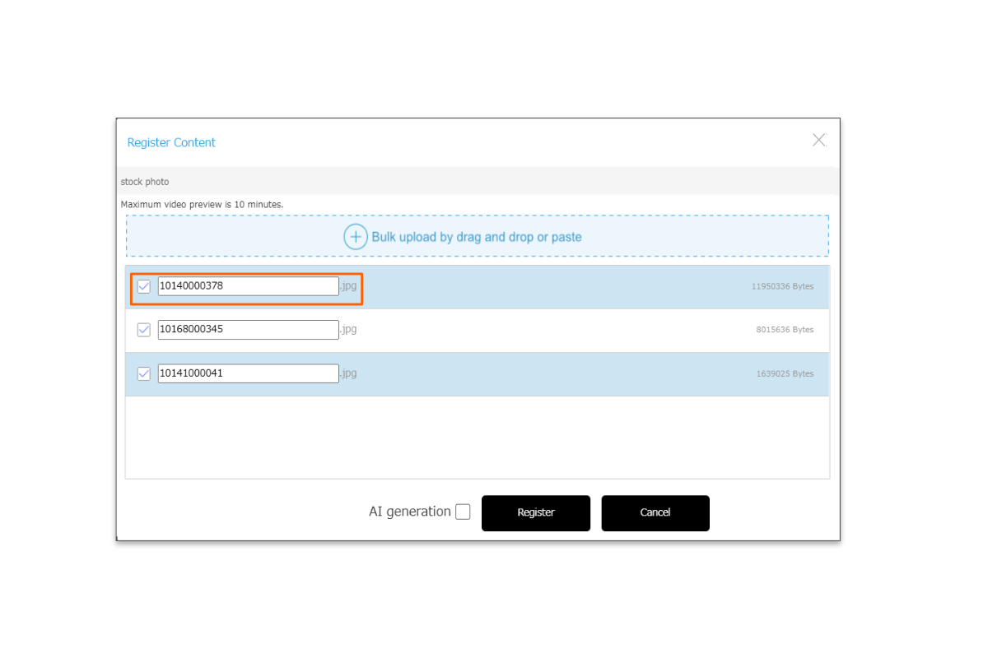The image size is (988, 658).
Task: Click the filename field containing 10141000041
Action: 248,373
